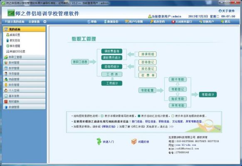This screenshot has height=166, width=242.
Task: Open 数据备份 data backup
Action: (x=111, y=22)
